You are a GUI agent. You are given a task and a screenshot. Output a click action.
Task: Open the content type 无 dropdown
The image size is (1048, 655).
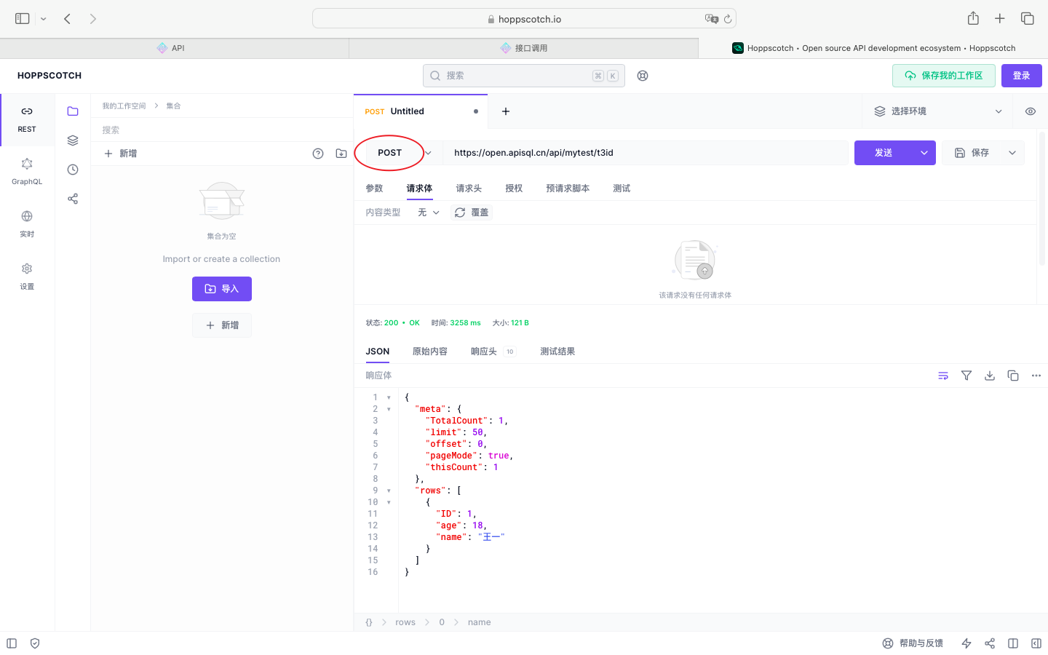pos(429,213)
